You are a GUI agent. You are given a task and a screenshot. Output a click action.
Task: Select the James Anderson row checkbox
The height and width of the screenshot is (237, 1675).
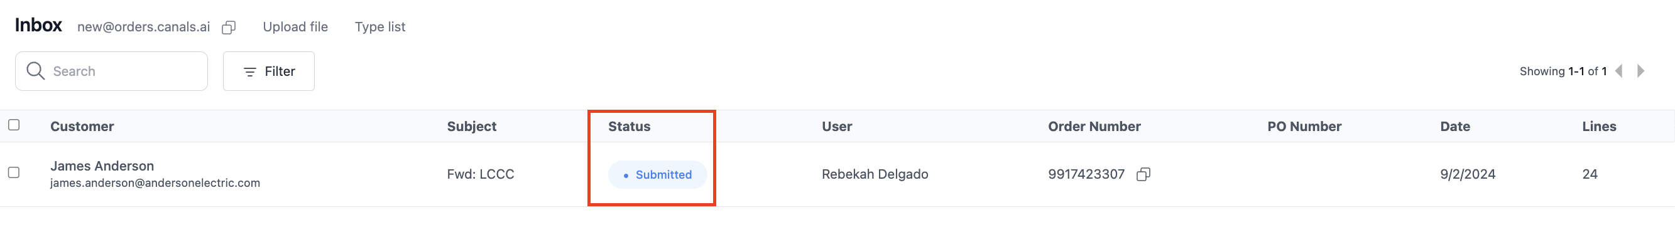click(x=14, y=172)
